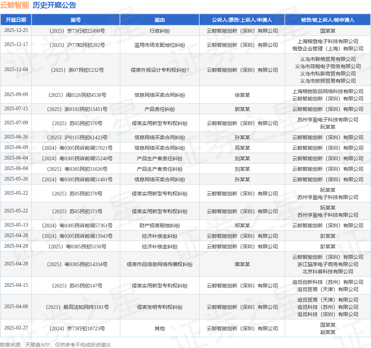371x348 pixels.
Task: Click defendant 浙江猫享电子商务有限公司
Action: tap(328, 264)
